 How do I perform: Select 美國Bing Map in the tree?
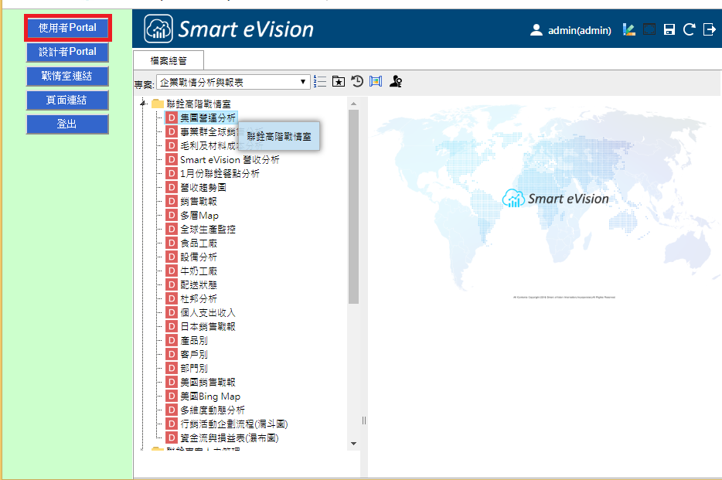210,396
